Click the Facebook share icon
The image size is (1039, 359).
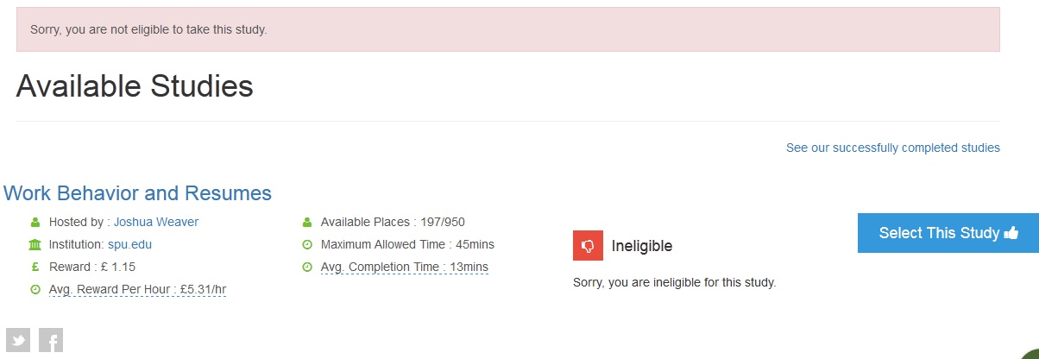tap(51, 341)
